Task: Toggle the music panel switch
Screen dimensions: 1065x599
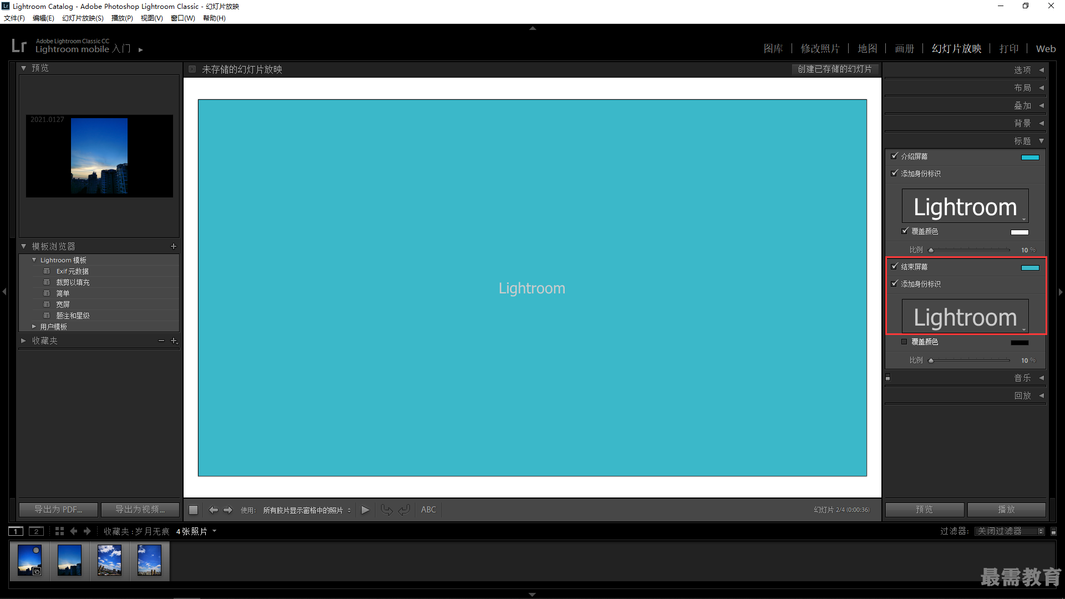Action: point(888,378)
